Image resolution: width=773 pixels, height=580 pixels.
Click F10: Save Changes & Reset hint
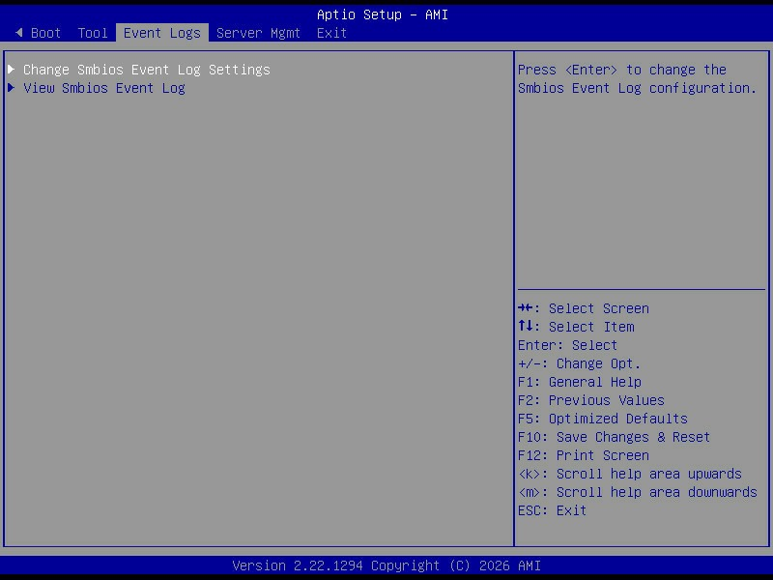click(x=614, y=437)
